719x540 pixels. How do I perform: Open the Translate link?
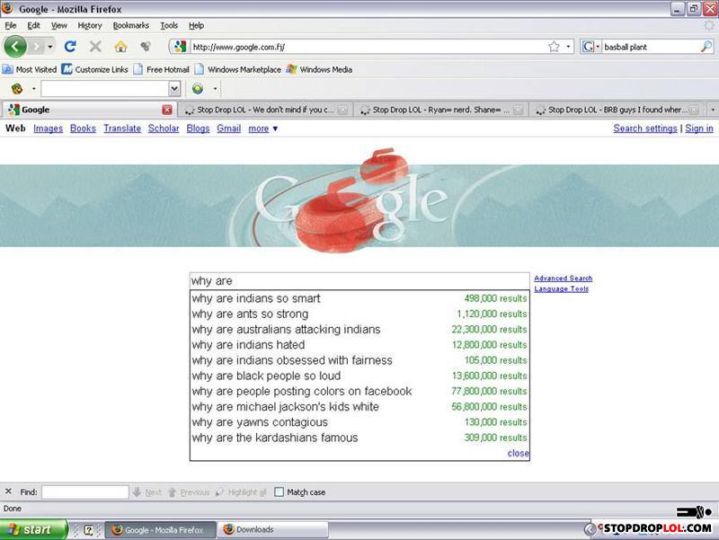tap(122, 128)
